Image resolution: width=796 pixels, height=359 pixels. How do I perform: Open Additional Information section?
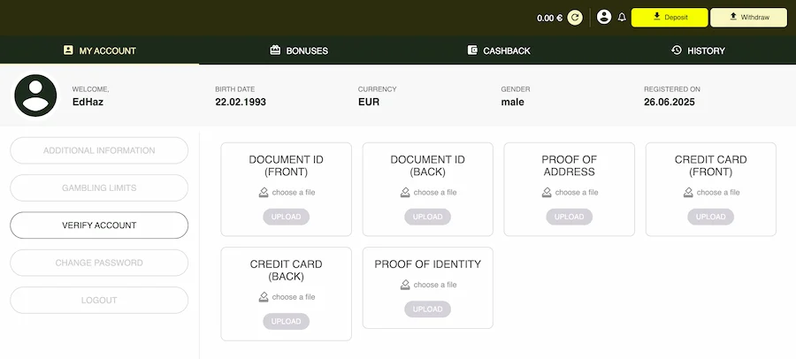coord(99,150)
